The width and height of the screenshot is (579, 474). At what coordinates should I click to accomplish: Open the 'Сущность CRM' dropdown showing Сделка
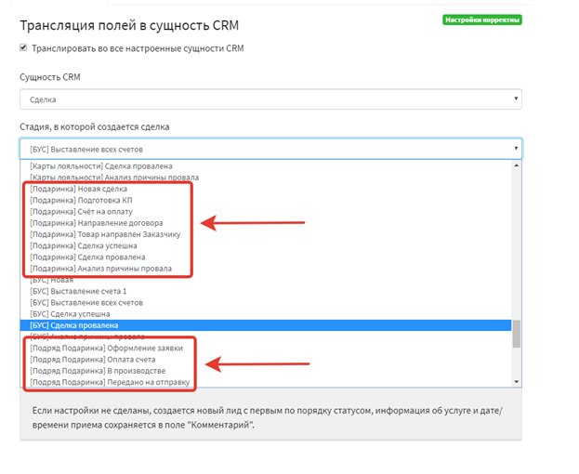coord(270,99)
